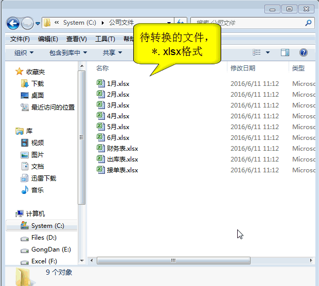Select the 3月.xlsx file icon
The image size is (319, 286).
[101, 105]
